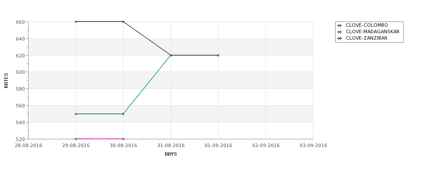Click the RATES axis title
Viewport: 421px width, 185px height.
pos(6,81)
